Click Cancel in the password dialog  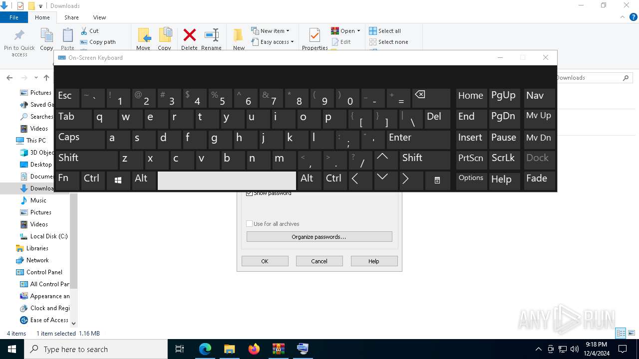click(319, 261)
